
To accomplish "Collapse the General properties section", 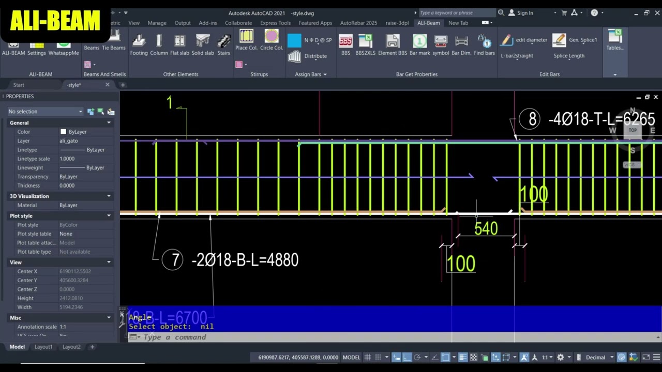I will click(x=109, y=123).
